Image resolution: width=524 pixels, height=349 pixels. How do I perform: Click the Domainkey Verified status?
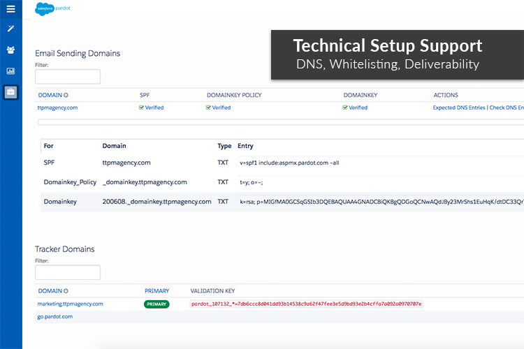(355, 107)
